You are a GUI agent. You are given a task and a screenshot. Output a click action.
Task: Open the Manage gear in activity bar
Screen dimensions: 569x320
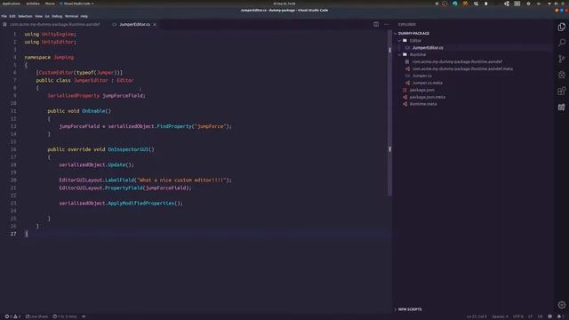tap(561, 305)
